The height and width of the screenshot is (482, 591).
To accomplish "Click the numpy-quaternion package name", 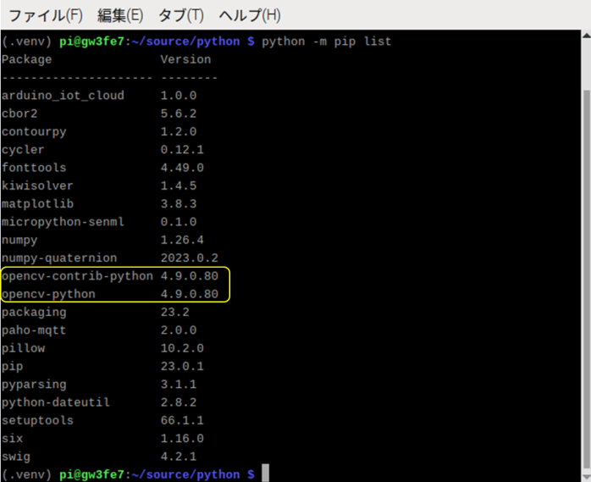I will pos(59,258).
